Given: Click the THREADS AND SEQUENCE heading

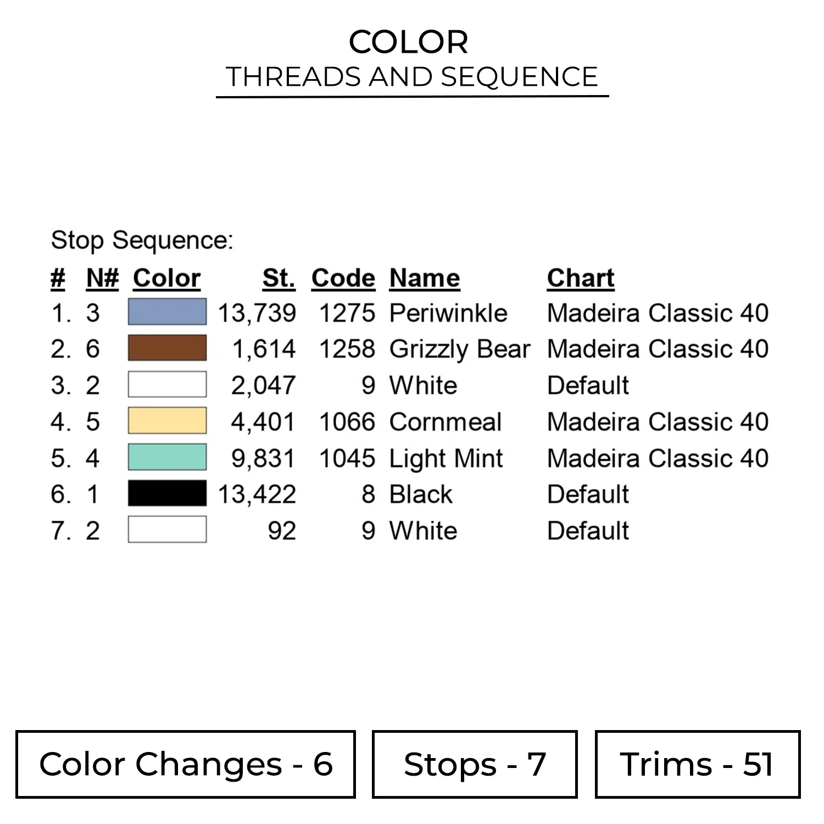Looking at the screenshot, I should pyautogui.click(x=412, y=76).
